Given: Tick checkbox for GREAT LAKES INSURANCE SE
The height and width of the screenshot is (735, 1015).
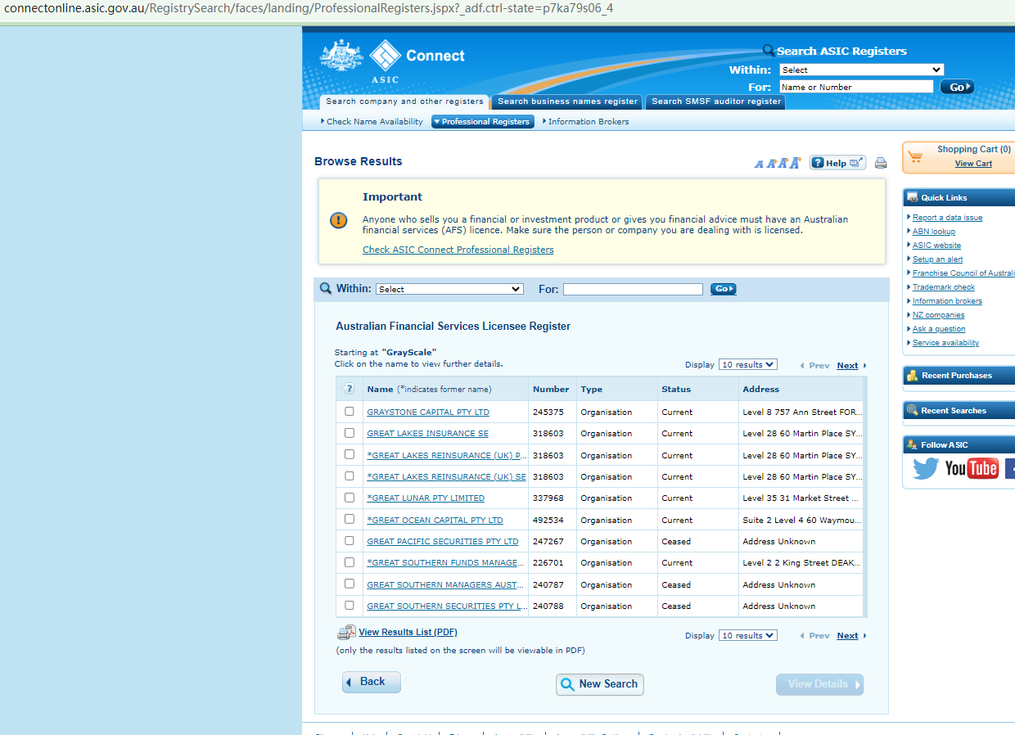Looking at the screenshot, I should click(350, 432).
